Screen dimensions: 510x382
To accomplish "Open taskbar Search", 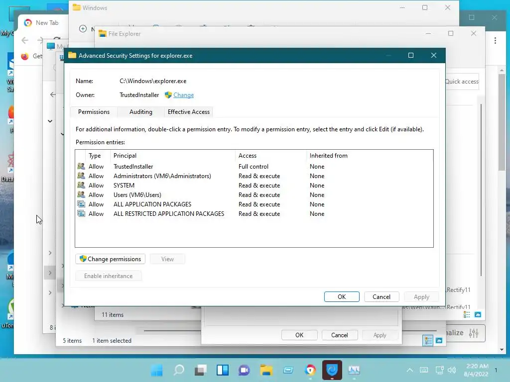I will click(x=179, y=370).
